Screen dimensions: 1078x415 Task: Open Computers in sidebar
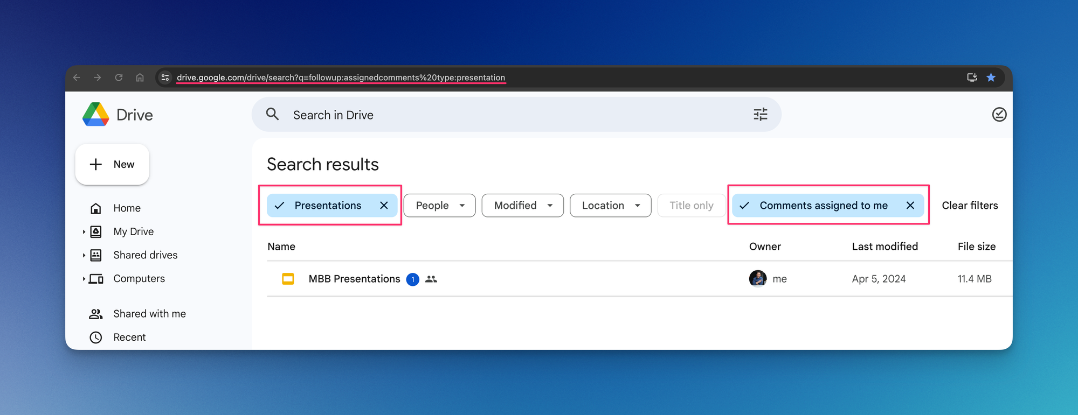click(139, 279)
